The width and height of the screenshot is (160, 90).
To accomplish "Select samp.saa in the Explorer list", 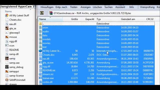I will [14, 63].
